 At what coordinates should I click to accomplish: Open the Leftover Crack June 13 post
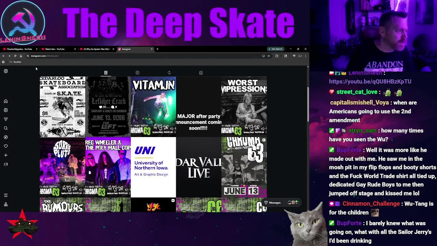[108, 107]
